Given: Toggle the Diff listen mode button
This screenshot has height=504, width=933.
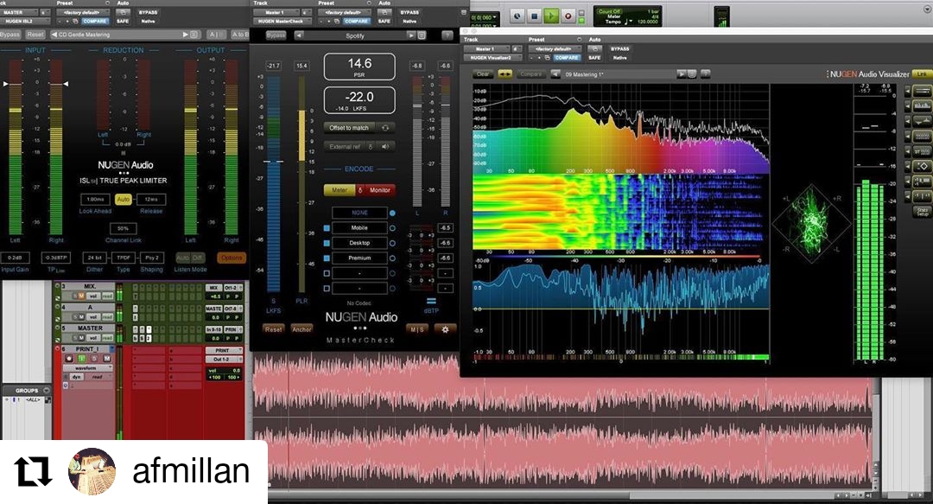Looking at the screenshot, I should coord(197,258).
